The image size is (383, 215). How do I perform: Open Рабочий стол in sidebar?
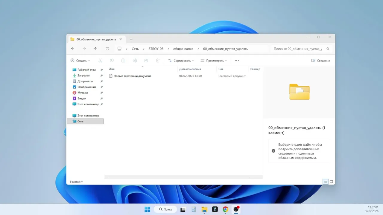(x=86, y=70)
